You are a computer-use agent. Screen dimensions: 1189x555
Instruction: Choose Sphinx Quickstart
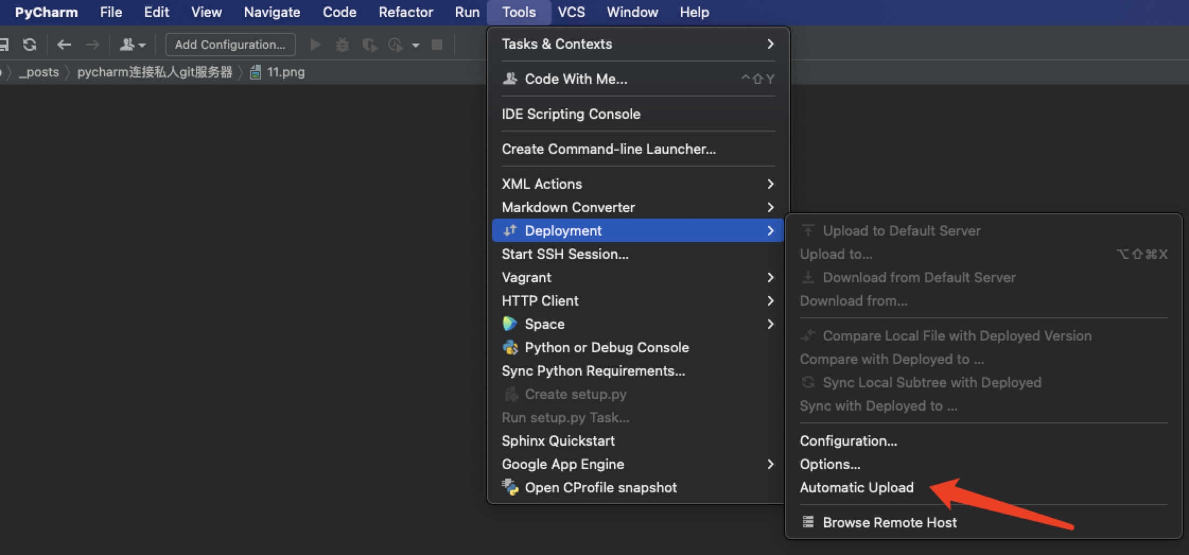pyautogui.click(x=638, y=441)
